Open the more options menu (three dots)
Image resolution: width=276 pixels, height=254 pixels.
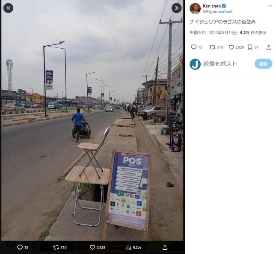270,6
